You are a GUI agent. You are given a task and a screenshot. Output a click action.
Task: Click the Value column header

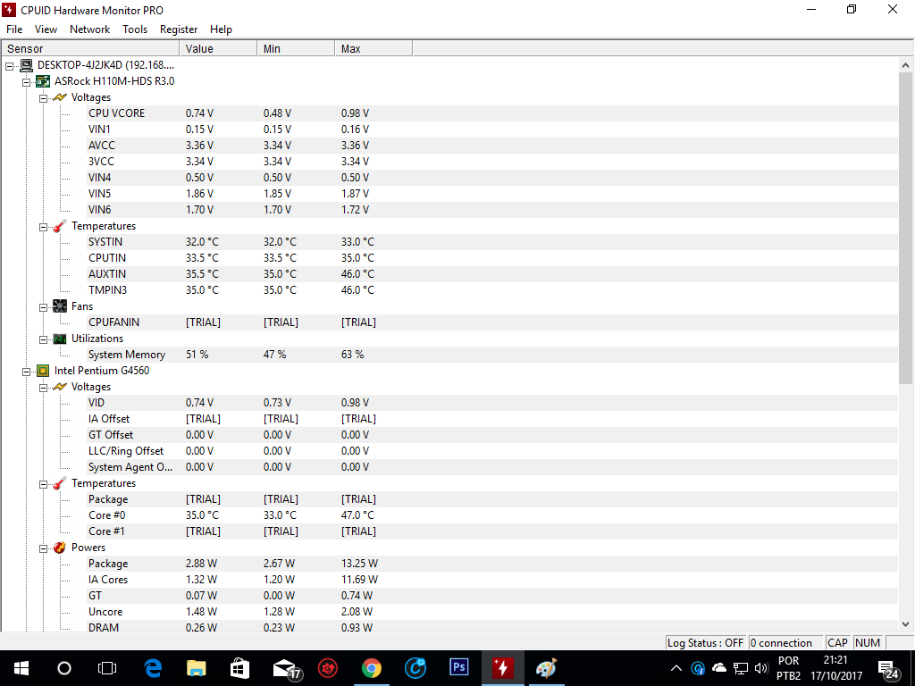(218, 48)
